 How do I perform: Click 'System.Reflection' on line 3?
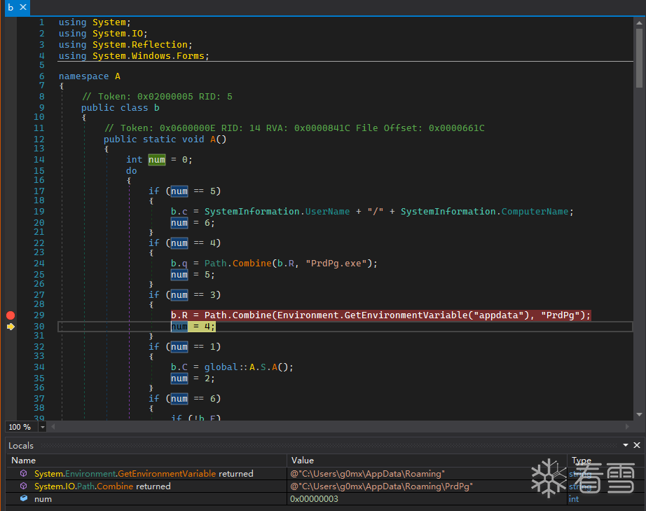pyautogui.click(x=140, y=44)
